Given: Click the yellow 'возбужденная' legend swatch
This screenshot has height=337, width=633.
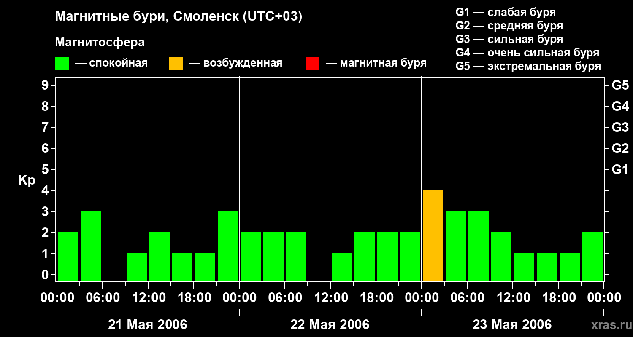Looking at the screenshot, I should coord(176,63).
